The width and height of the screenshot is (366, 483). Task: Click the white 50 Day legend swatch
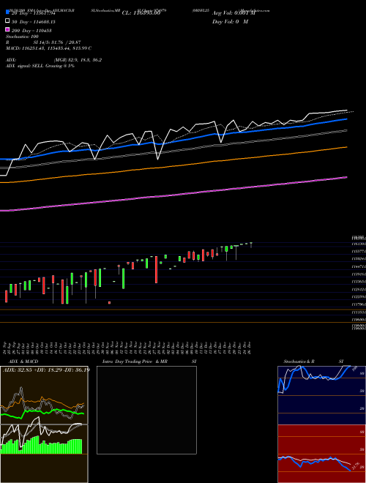(x=7, y=21)
